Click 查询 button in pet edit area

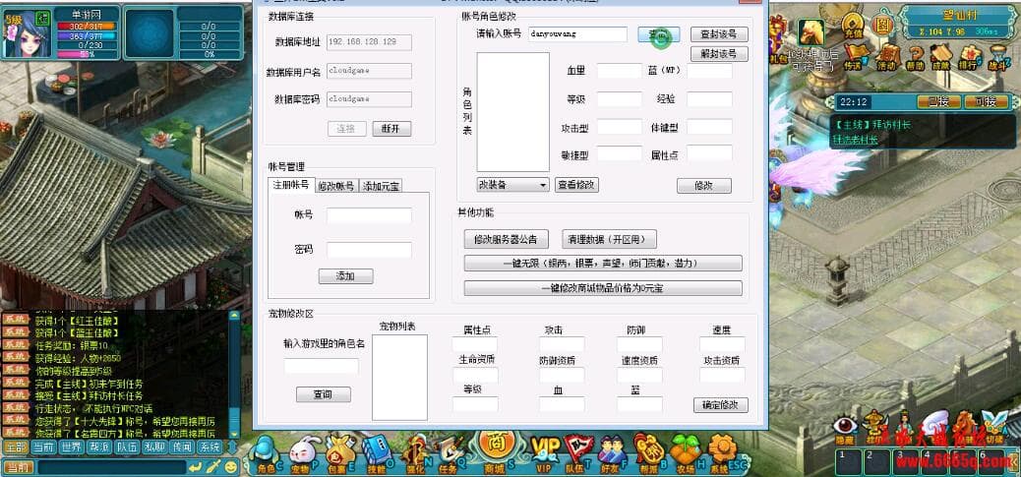[x=323, y=394]
